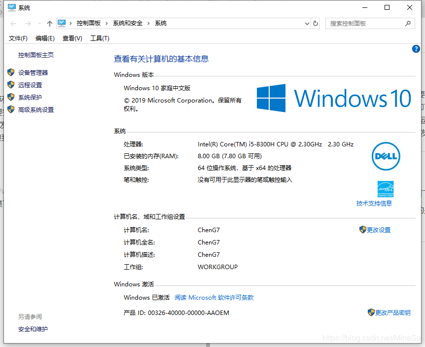Select ChenG7 next to 计算机描述

[209, 255]
